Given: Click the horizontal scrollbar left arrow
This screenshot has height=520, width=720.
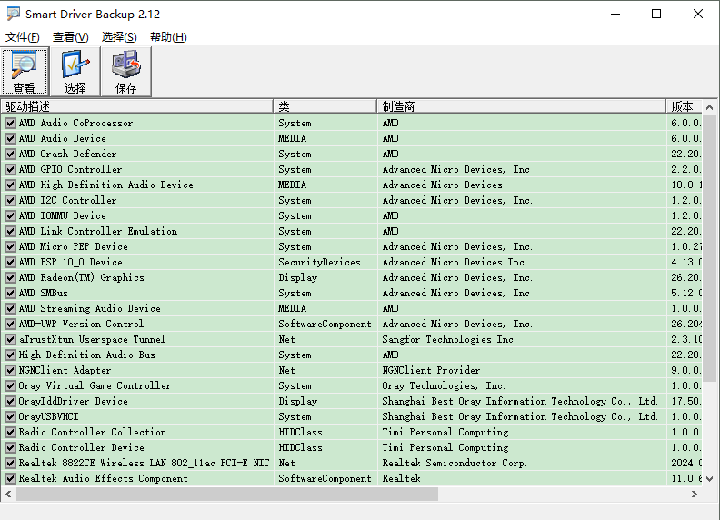Looking at the screenshot, I should [x=8, y=494].
